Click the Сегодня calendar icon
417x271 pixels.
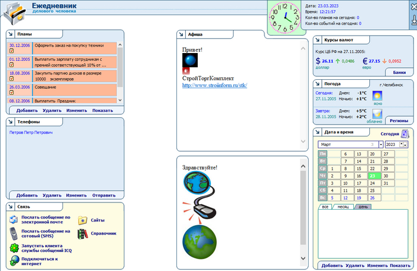(405, 134)
